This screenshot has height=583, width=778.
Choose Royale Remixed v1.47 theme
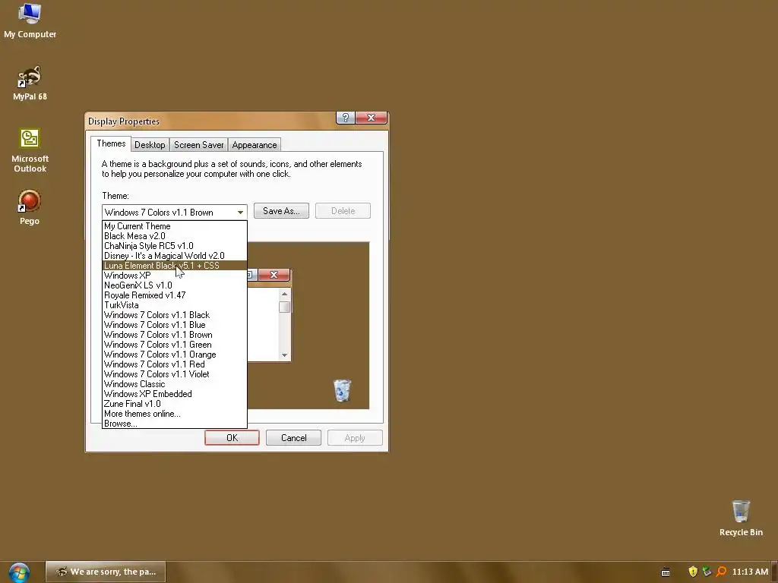tap(175, 295)
